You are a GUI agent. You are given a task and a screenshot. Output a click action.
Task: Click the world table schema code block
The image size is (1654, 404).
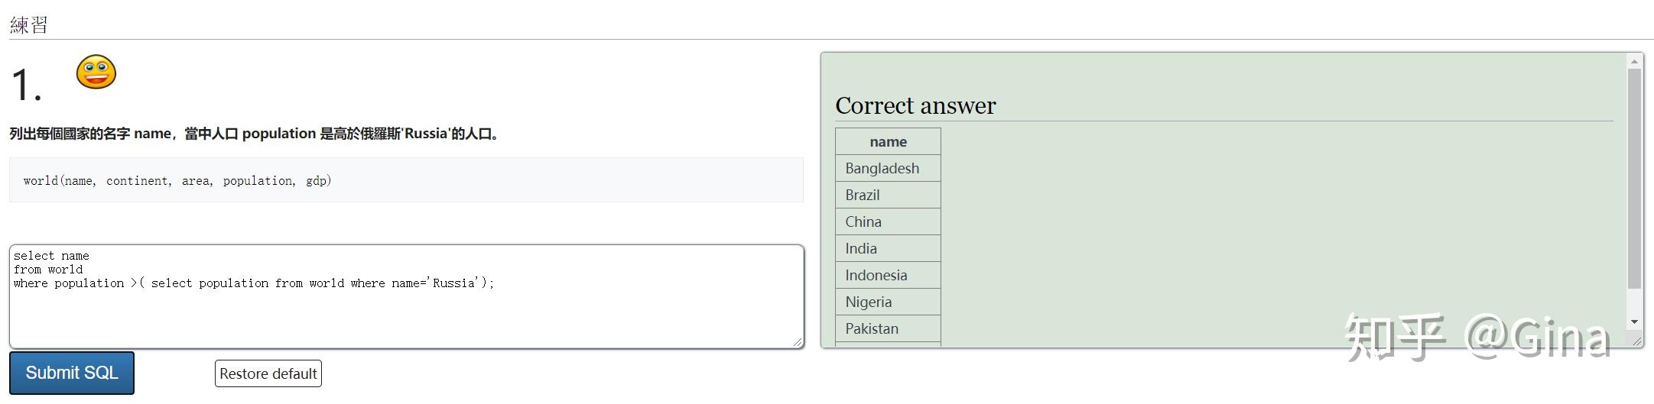(406, 180)
